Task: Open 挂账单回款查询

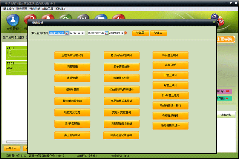Action: pyautogui.click(x=72, y=101)
